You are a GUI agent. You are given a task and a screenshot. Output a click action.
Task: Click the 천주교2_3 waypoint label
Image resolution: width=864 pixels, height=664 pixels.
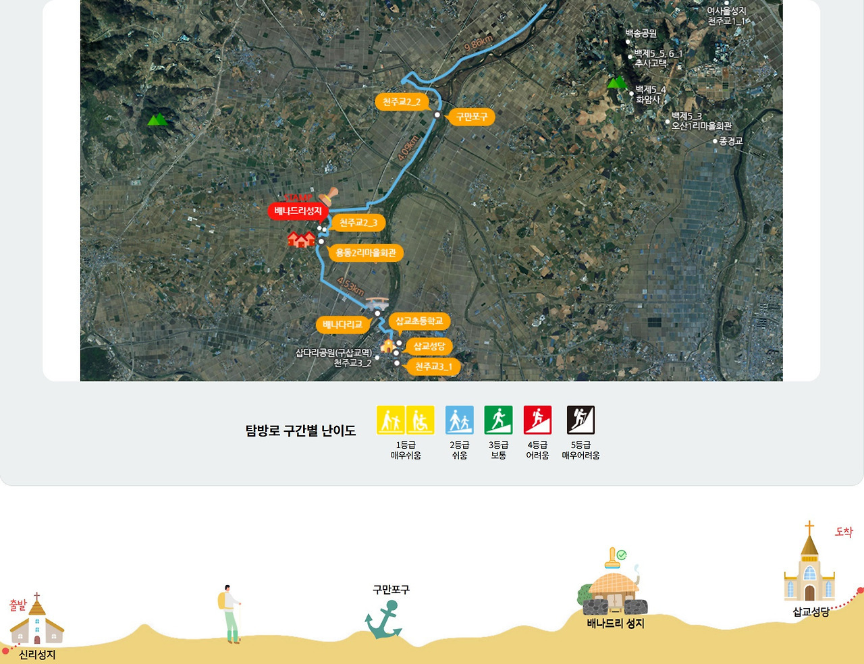point(358,223)
